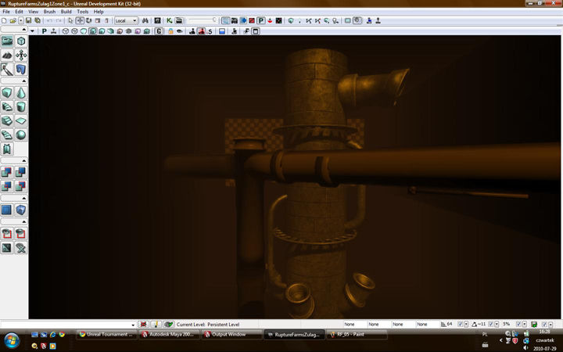Expand the Local coordinate system dropdown
Viewport: 563px width, 352px height.
click(134, 20)
